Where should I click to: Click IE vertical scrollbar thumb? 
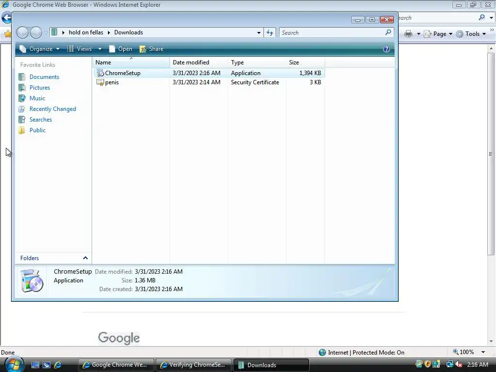(491, 154)
